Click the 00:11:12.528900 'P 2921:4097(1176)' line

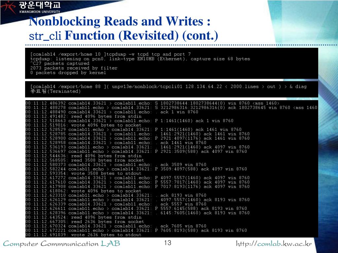[138, 138]
